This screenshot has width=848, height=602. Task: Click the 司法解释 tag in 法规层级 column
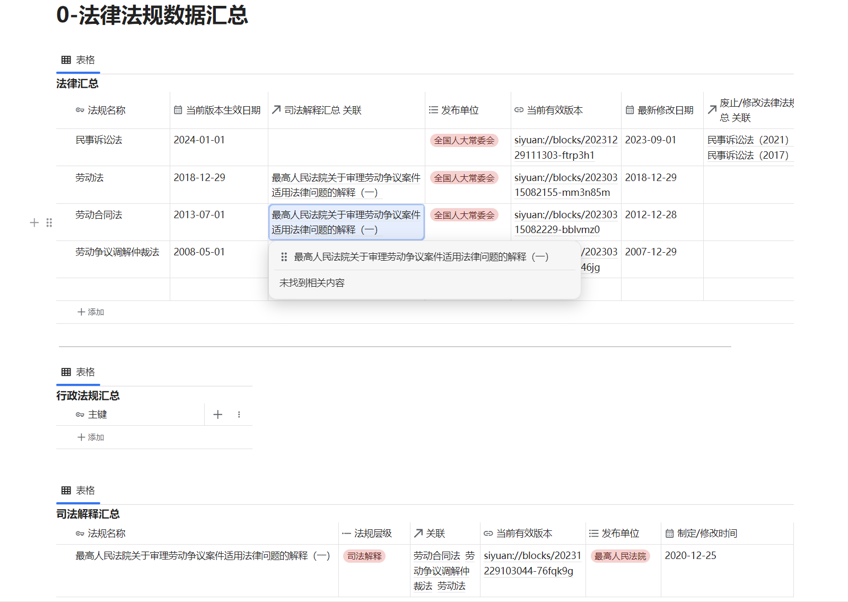pos(364,556)
